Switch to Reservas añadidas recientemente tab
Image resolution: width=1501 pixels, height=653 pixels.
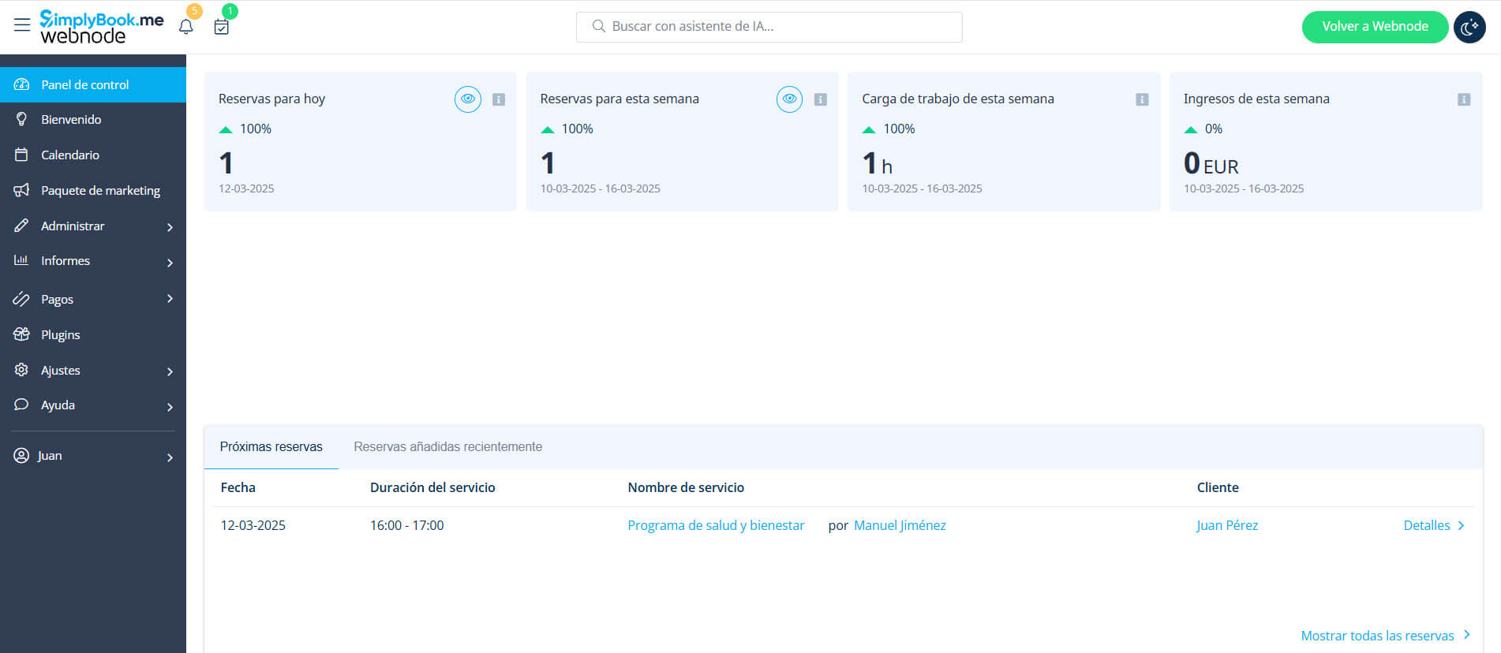[x=447, y=446]
